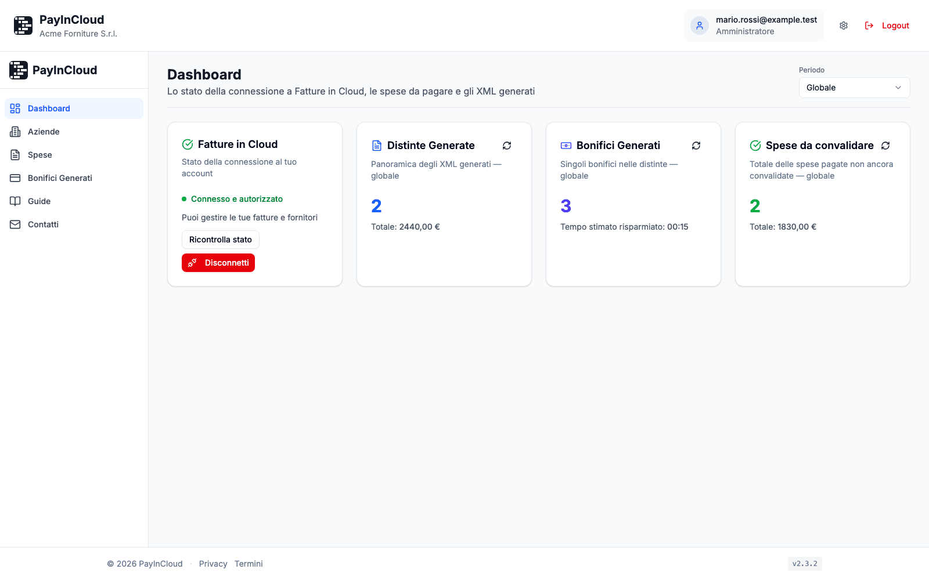Open the Periodo Globale dropdown
Viewport: 929px width, 580px height.
[x=854, y=88]
